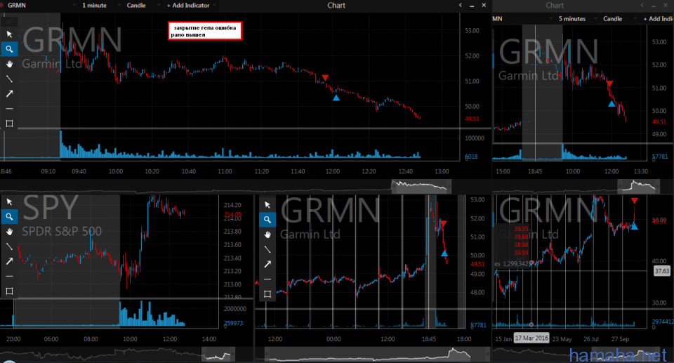Click navigator range slider under 1 minute chart
The image size is (674, 363).
pos(421,186)
